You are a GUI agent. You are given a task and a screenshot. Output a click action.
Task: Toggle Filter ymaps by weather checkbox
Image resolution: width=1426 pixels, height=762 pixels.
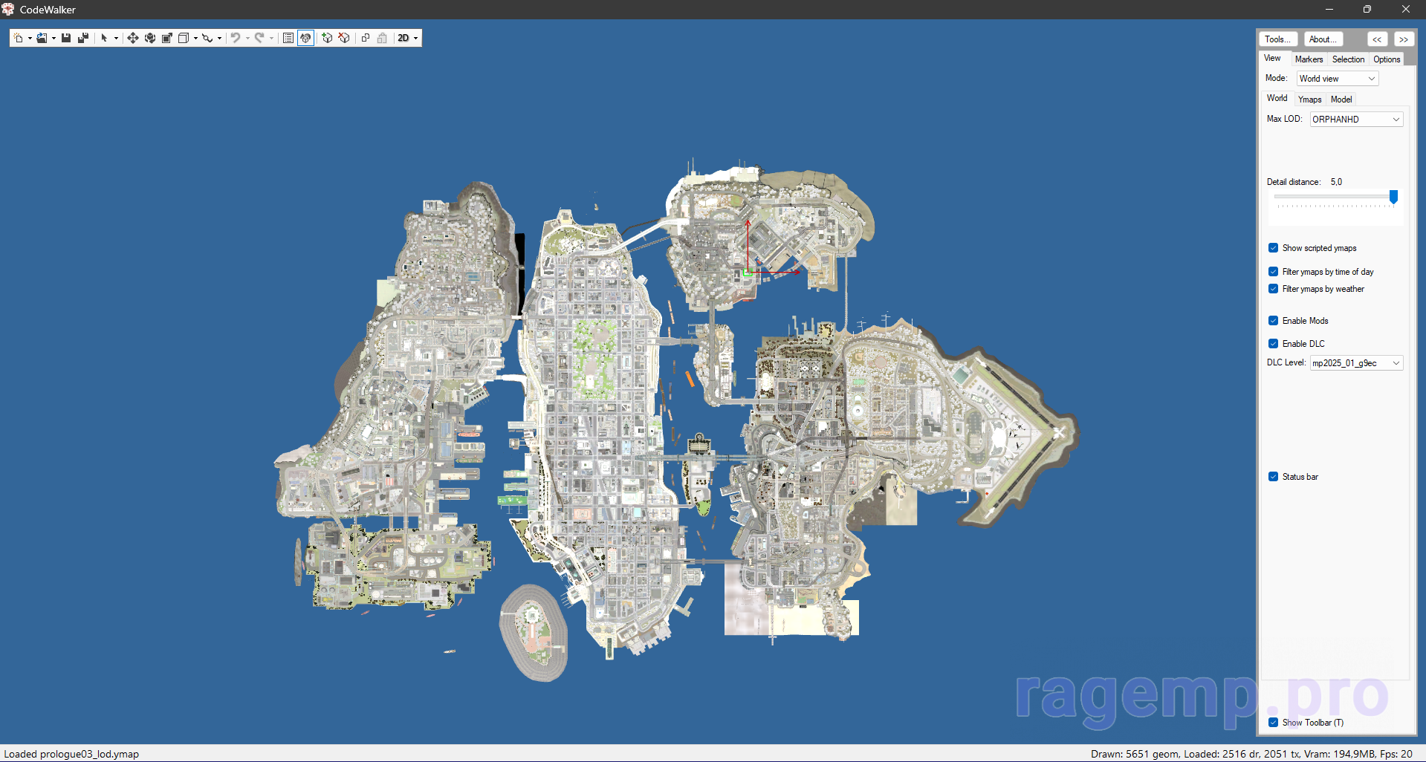(1317, 289)
